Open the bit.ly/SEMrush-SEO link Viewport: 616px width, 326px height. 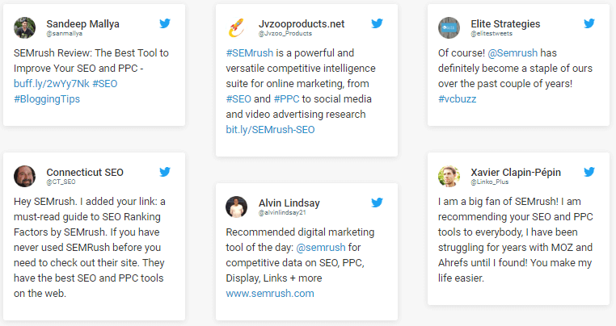pos(270,129)
